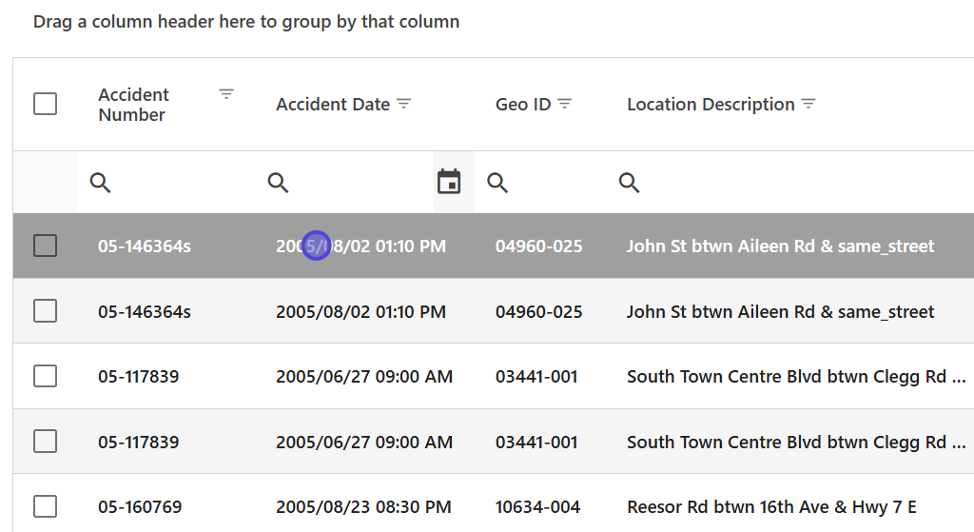Select the checkbox for row 05-160769
Viewport: 974px width, 532px height.
click(45, 506)
